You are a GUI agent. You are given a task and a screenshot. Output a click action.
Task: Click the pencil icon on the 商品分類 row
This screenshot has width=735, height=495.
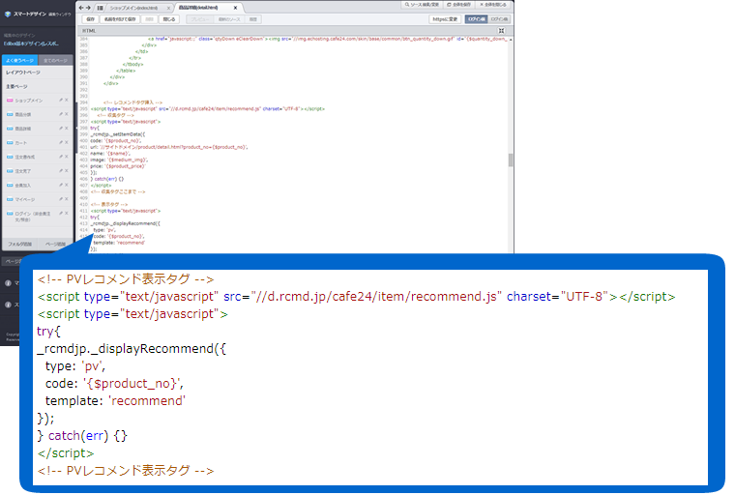pyautogui.click(x=61, y=114)
